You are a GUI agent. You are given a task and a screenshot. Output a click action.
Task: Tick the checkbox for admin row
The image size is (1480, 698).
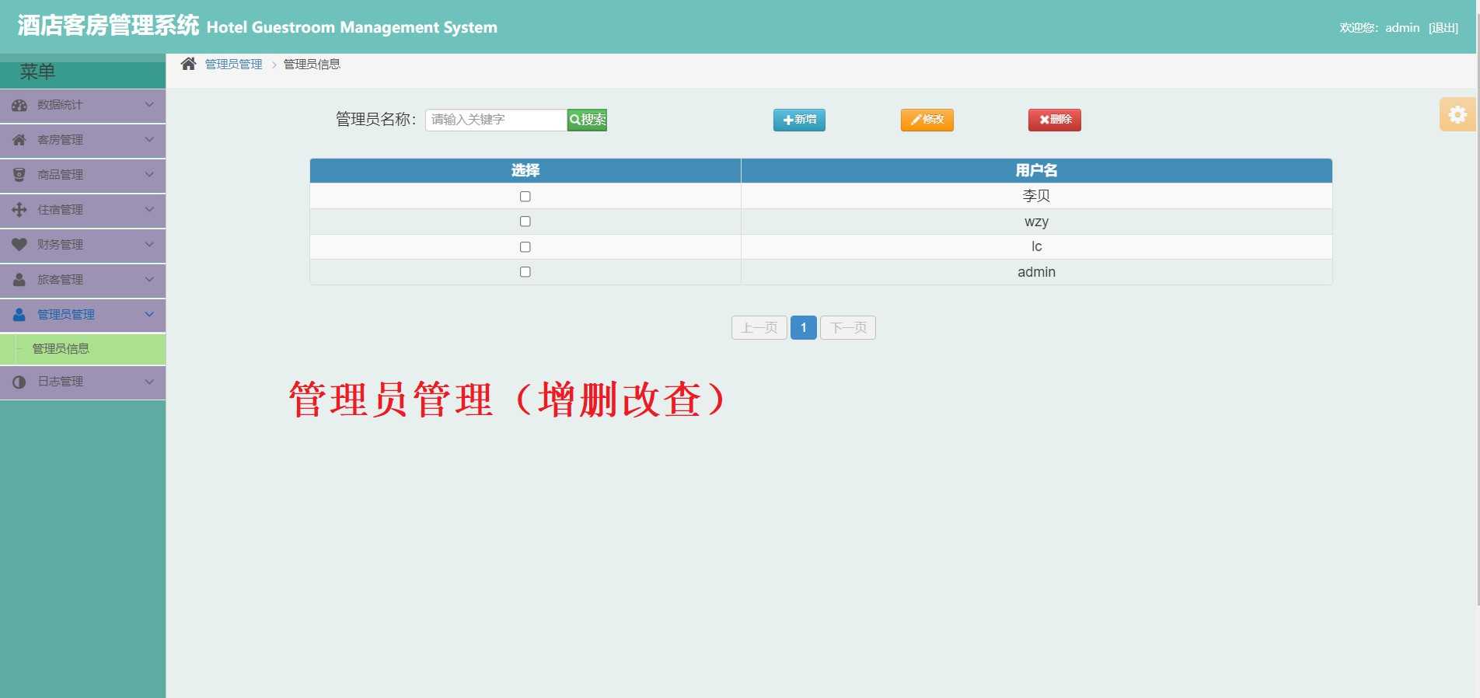tap(525, 272)
